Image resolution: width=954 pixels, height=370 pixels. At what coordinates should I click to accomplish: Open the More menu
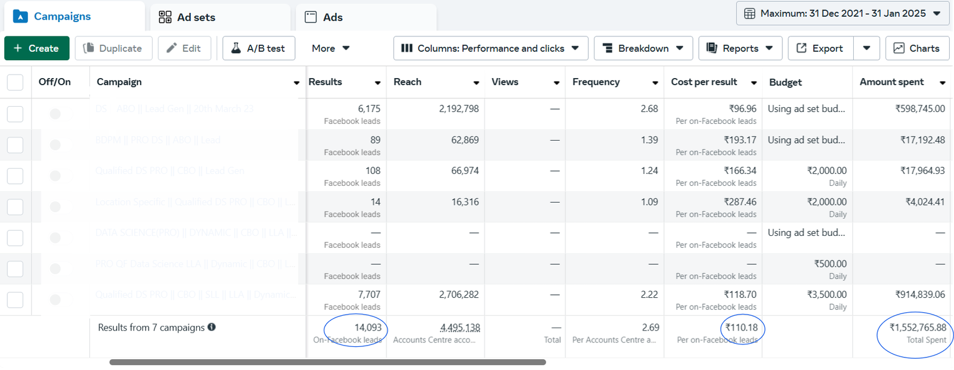(330, 48)
